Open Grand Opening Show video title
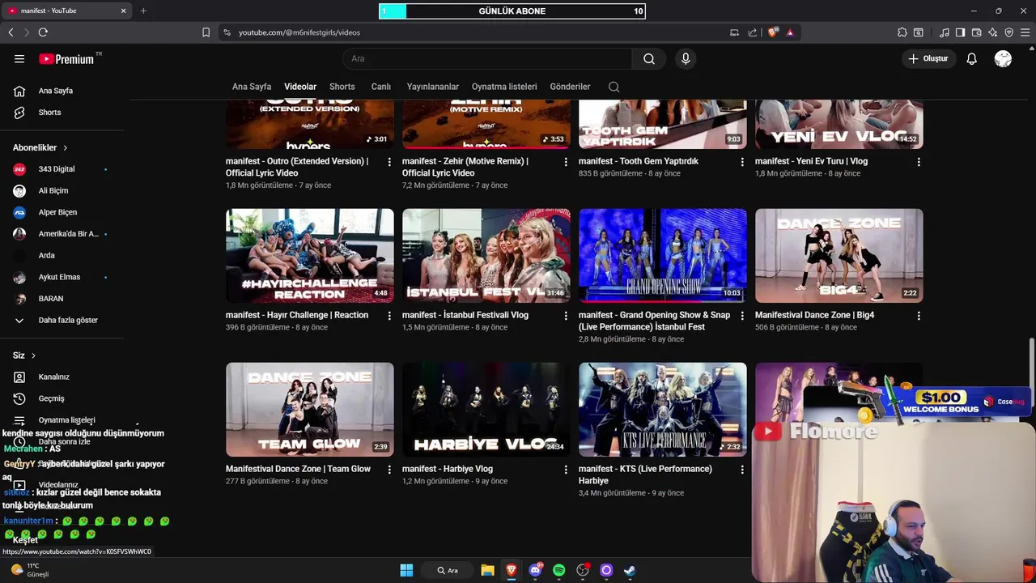Viewport: 1036px width, 583px height. point(654,321)
